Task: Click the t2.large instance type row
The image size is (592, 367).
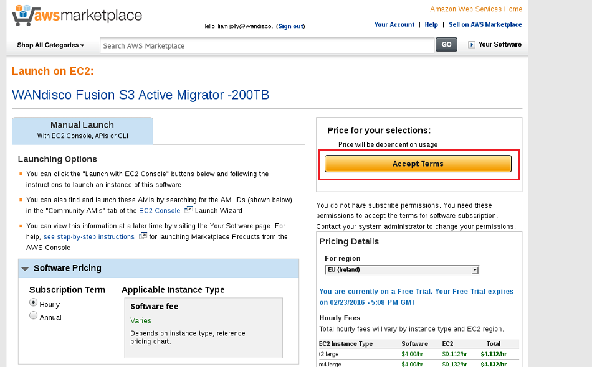Action: [419, 354]
